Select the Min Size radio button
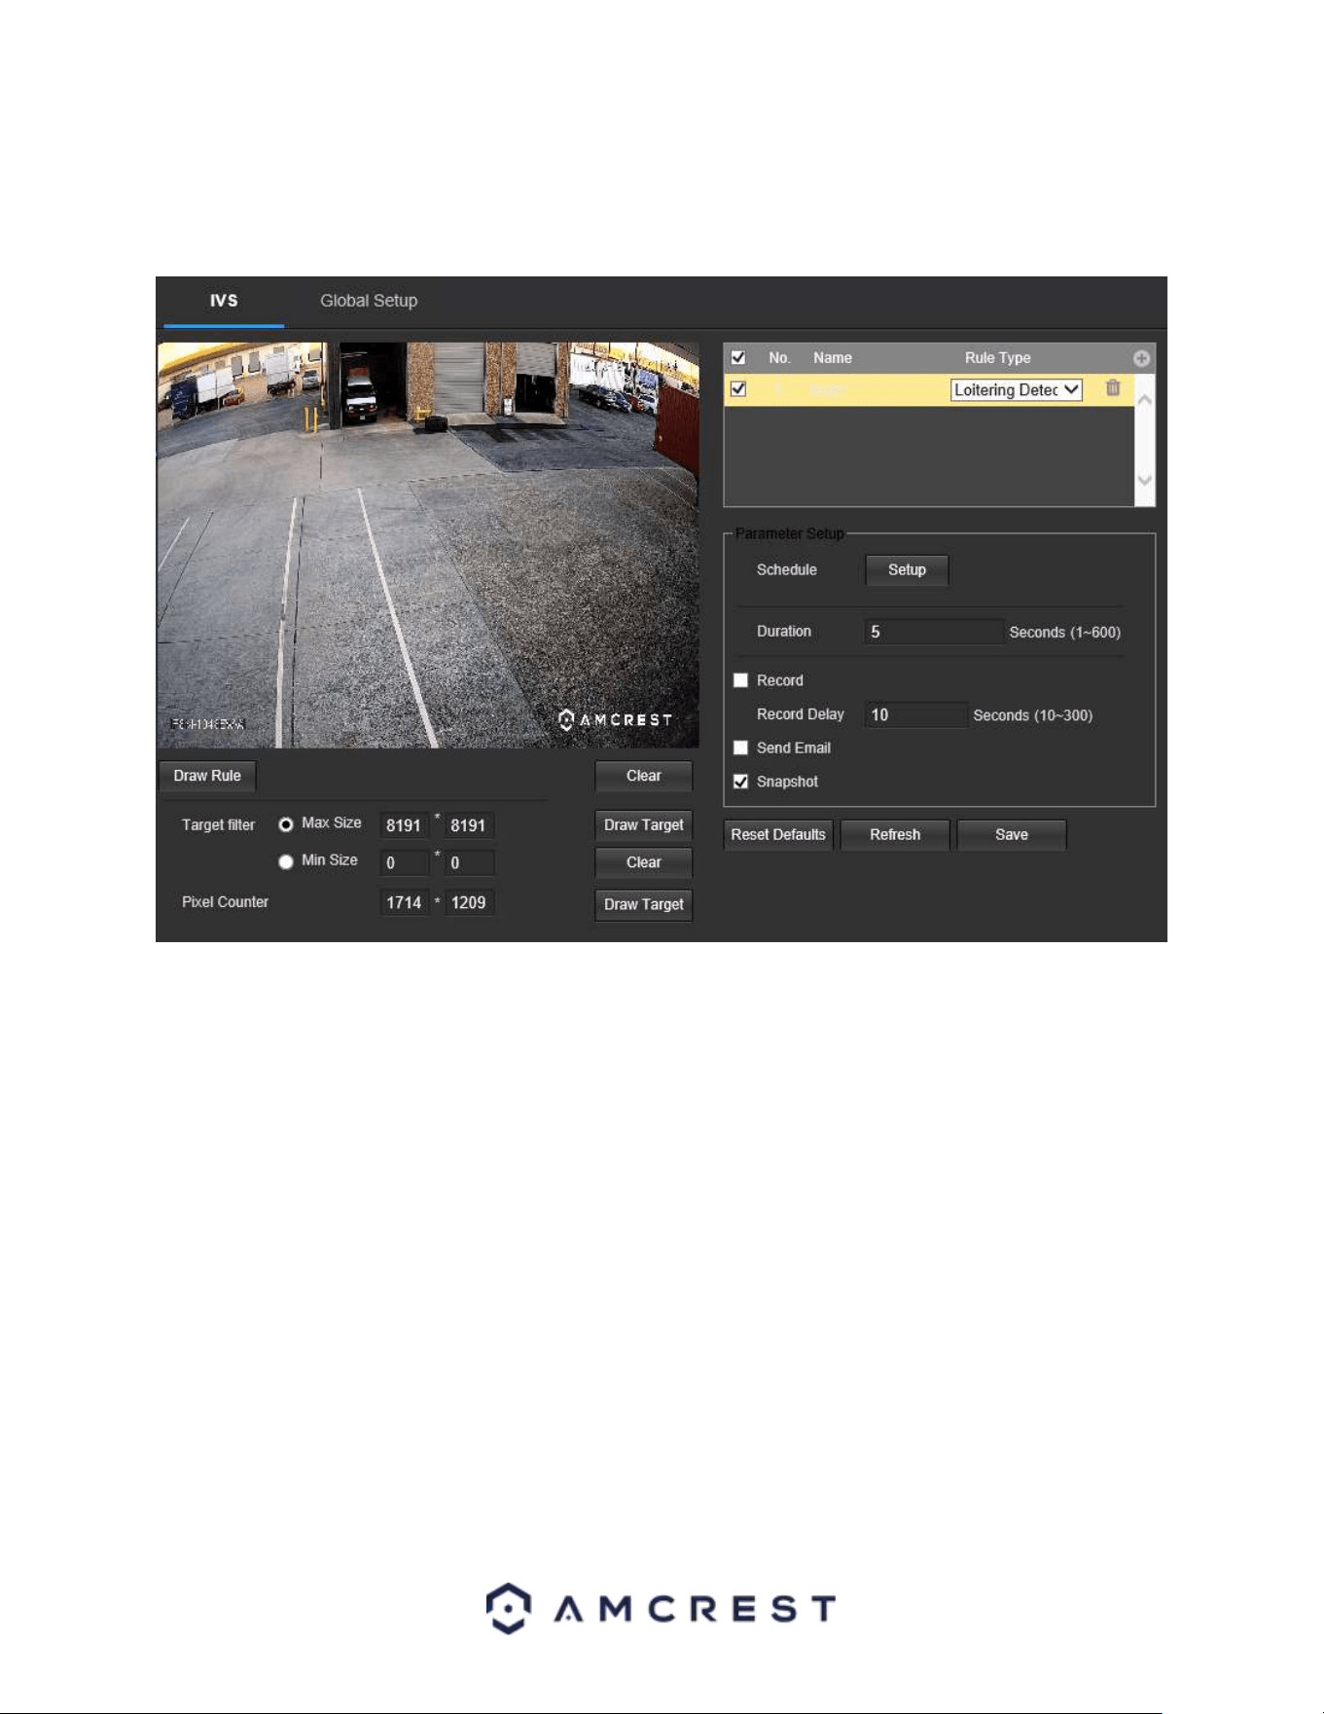The height and width of the screenshot is (1714, 1324). click(x=286, y=861)
